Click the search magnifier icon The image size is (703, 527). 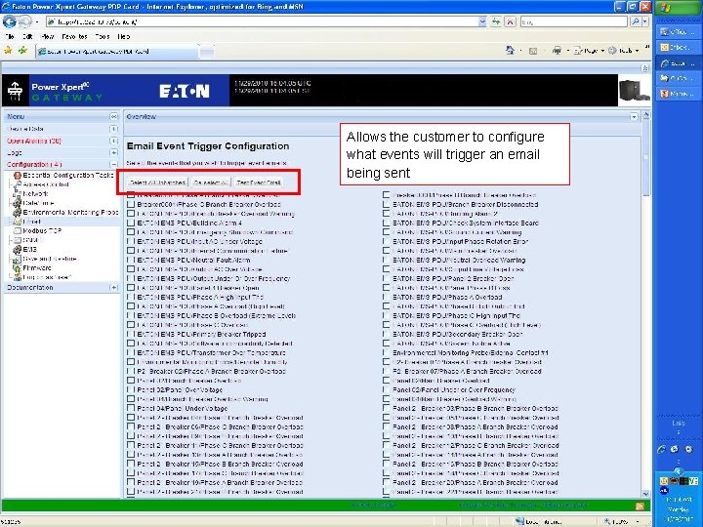click(x=635, y=21)
